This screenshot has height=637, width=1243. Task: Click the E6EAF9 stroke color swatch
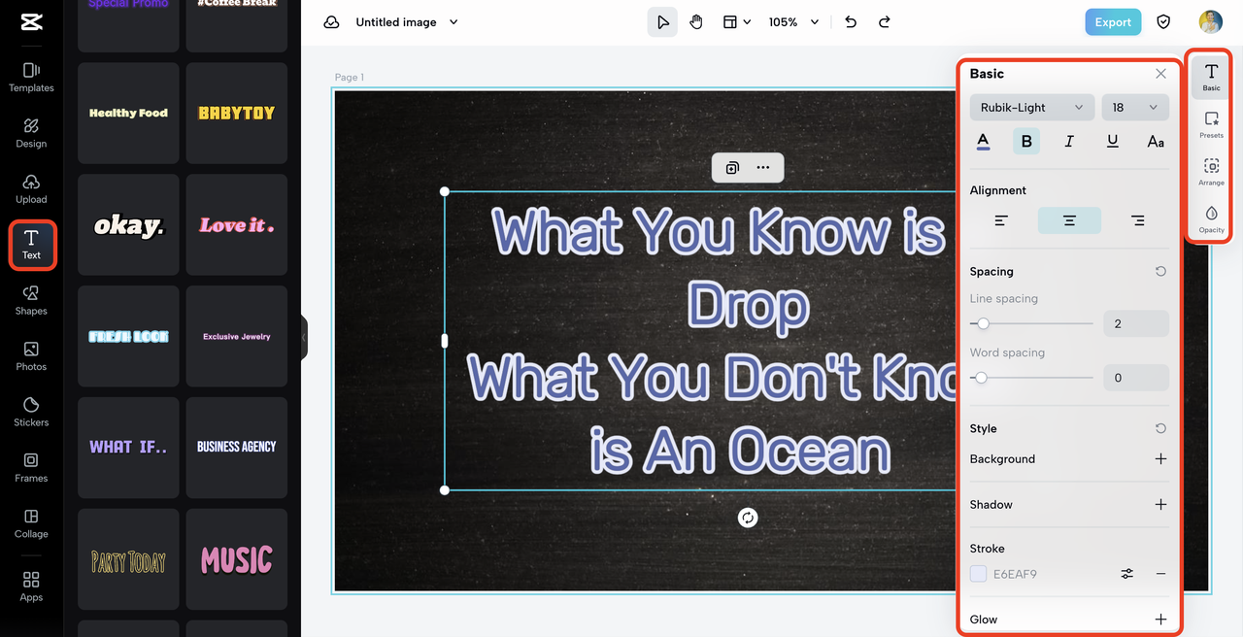(x=979, y=574)
